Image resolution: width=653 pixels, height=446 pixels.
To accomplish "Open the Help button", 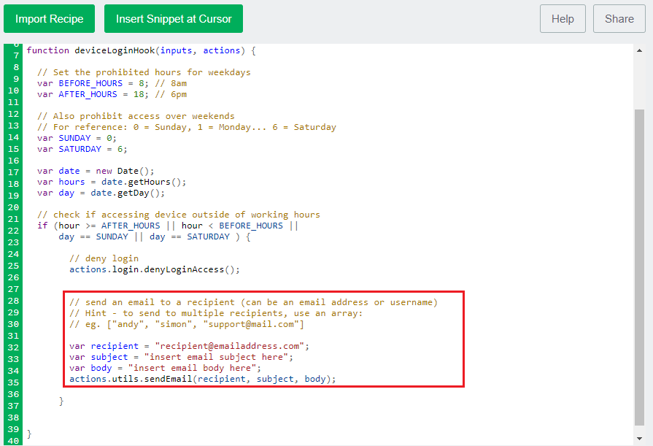I will click(563, 19).
